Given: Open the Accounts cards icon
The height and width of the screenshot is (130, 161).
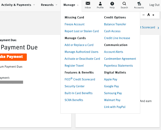Looking at the screenshot, I should click(139, 4).
